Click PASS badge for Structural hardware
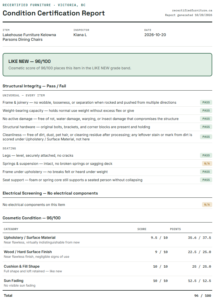This screenshot has height=302, width=216. click(x=206, y=127)
